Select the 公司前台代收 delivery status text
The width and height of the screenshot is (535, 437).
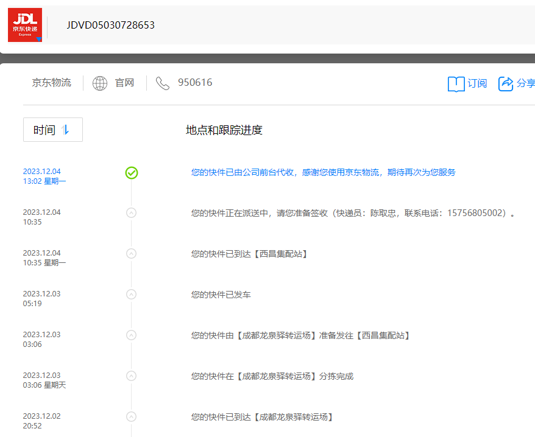click(323, 172)
